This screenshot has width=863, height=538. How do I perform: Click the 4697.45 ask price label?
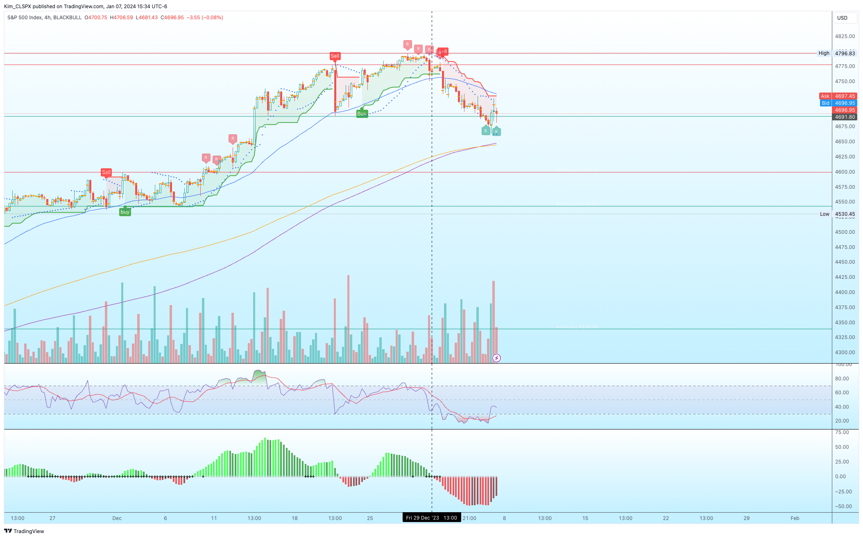[845, 96]
